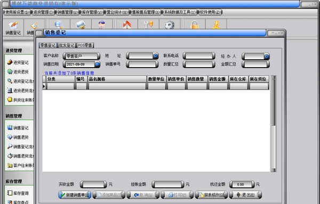Image resolution: width=320 pixels, height=204 pixels.
Task: Open the 系统数据及工具 menu
Action: [179, 12]
